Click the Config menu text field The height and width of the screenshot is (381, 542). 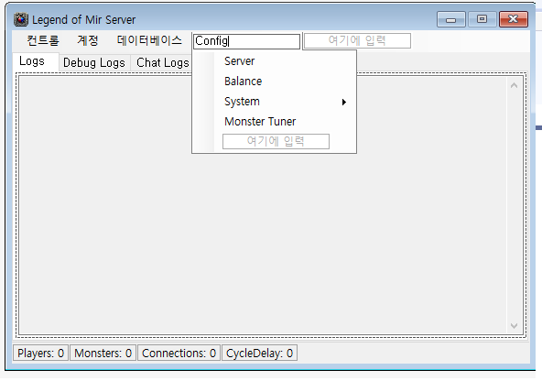pyautogui.click(x=246, y=41)
